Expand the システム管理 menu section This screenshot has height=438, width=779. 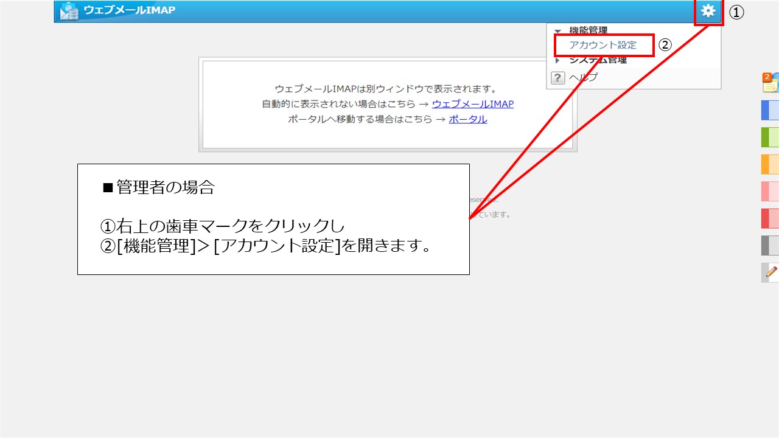point(557,60)
